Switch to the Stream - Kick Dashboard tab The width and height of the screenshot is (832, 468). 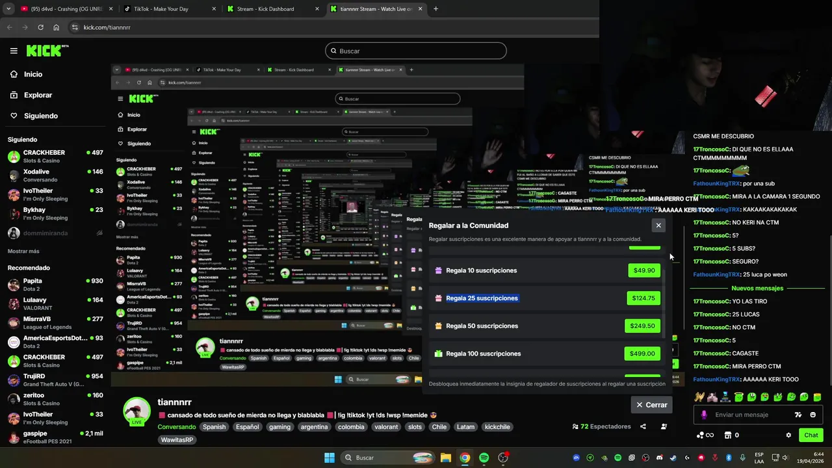tap(273, 9)
